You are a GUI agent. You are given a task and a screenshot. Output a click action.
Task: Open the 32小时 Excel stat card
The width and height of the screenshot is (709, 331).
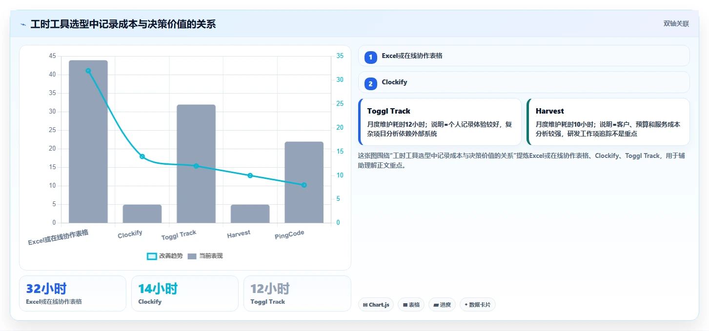click(x=73, y=293)
